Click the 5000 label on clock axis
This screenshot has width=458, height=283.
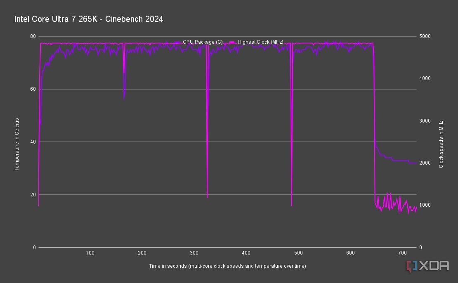pyautogui.click(x=425, y=36)
